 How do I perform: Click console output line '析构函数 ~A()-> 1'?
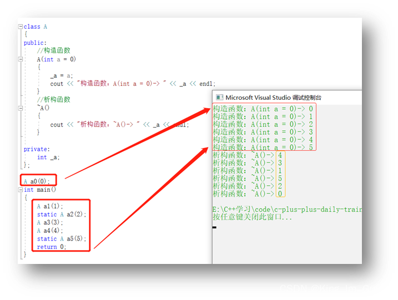click(x=248, y=170)
